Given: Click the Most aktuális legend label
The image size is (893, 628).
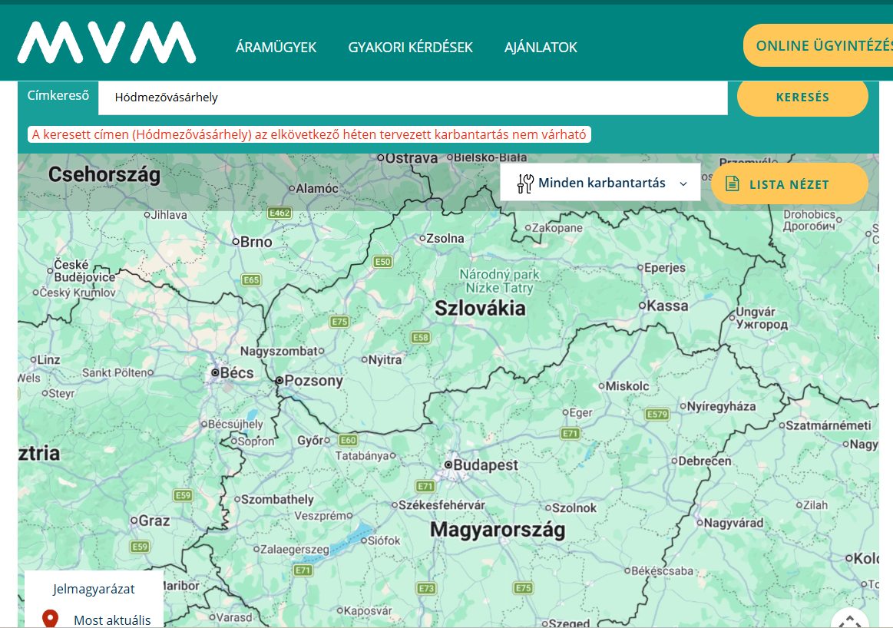Looking at the screenshot, I should pos(112,620).
